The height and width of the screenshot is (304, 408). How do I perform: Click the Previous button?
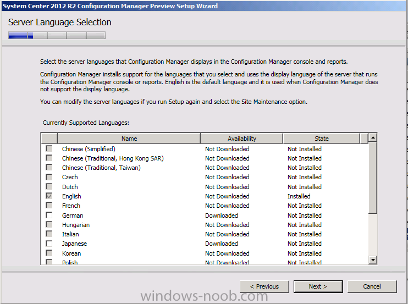264,286
